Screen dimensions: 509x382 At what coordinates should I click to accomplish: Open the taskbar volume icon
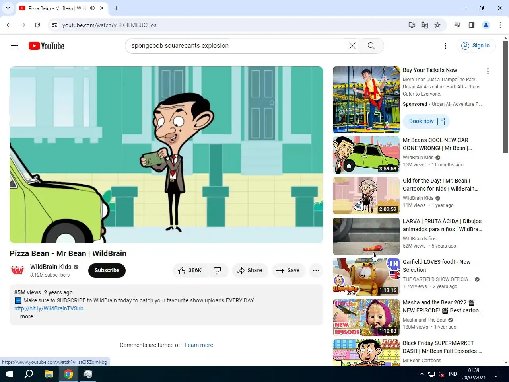pos(441,374)
